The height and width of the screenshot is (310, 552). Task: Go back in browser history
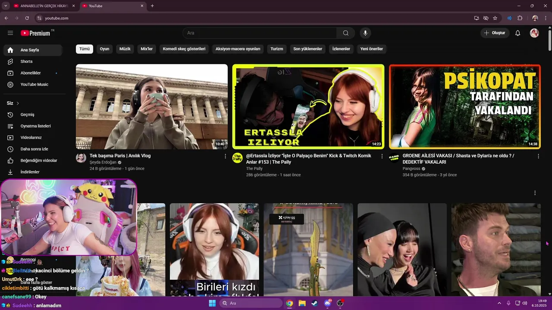[x=6, y=18]
